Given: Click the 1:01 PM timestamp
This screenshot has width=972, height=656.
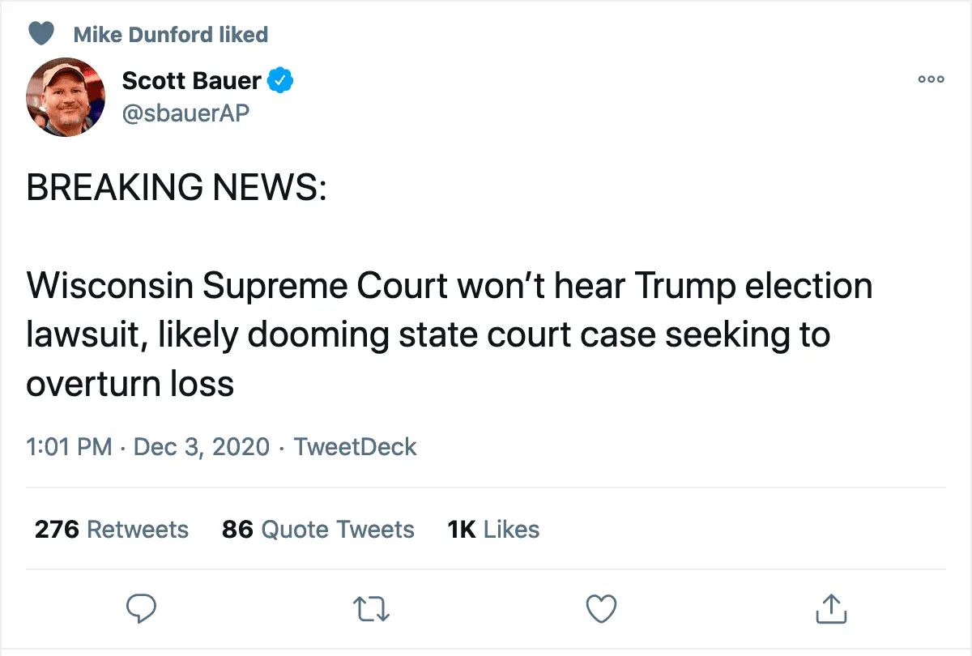Looking at the screenshot, I should [69, 446].
